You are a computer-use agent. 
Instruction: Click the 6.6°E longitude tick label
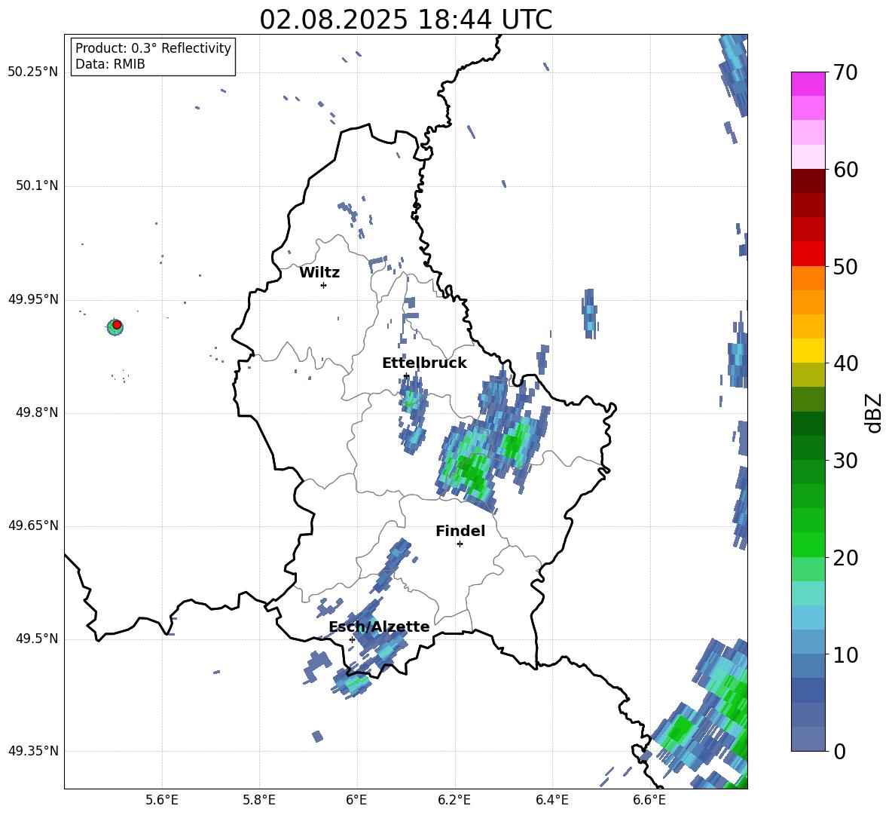[x=649, y=800]
